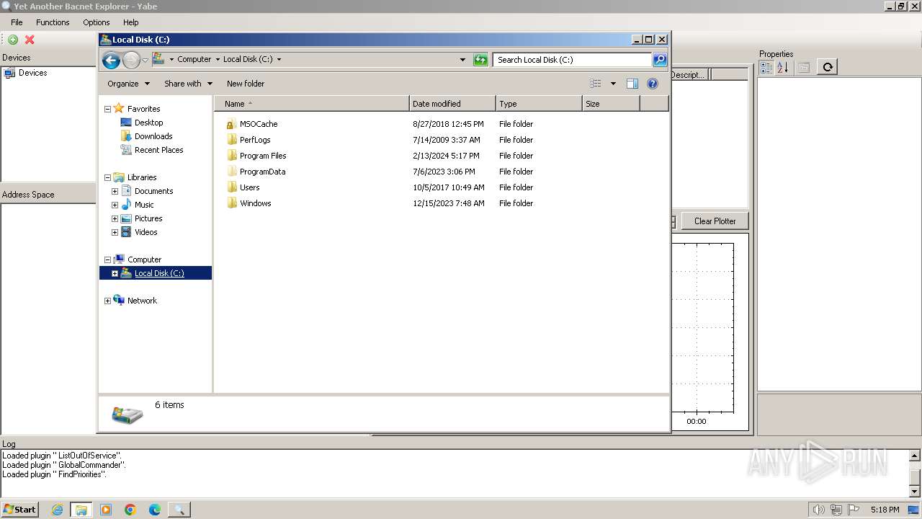
Task: Click the Explorer Back arrow button
Action: (111, 60)
